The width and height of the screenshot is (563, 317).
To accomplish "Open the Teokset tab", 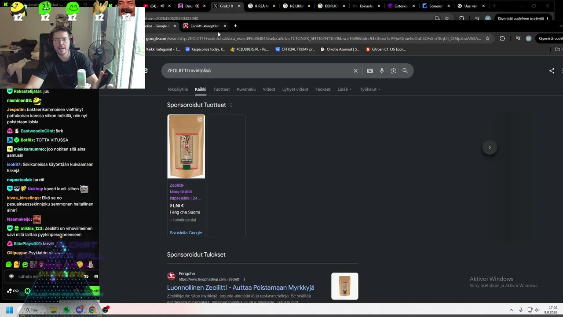I will (323, 89).
